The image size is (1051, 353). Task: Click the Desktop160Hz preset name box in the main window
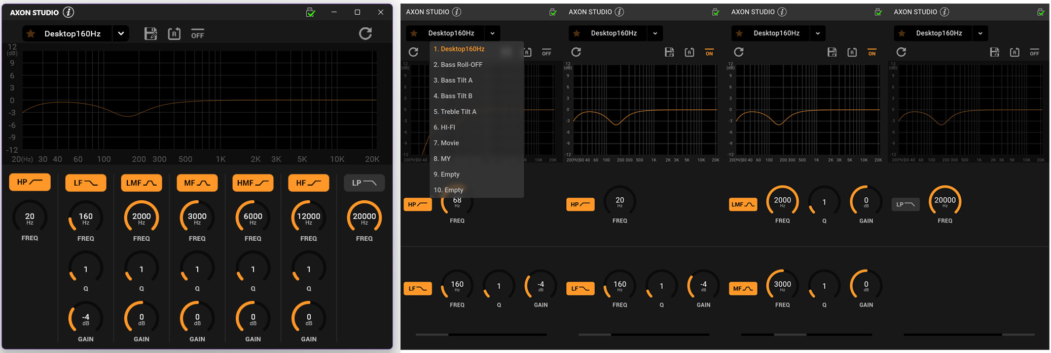coord(68,34)
